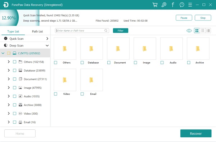Click the C:(NTFS) drive icon
This screenshot has height=142, width=216.
(x=14, y=53)
